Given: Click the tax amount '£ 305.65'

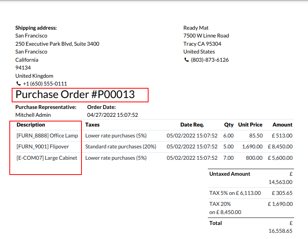Looking at the screenshot, I should (282, 193).
